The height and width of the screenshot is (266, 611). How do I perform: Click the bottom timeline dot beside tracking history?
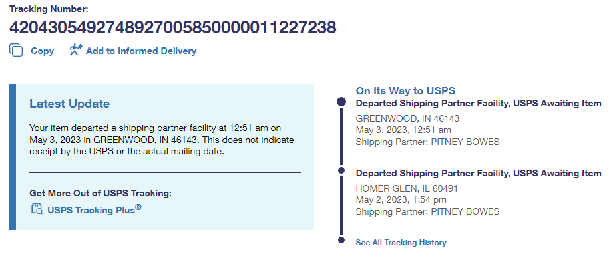click(x=341, y=240)
